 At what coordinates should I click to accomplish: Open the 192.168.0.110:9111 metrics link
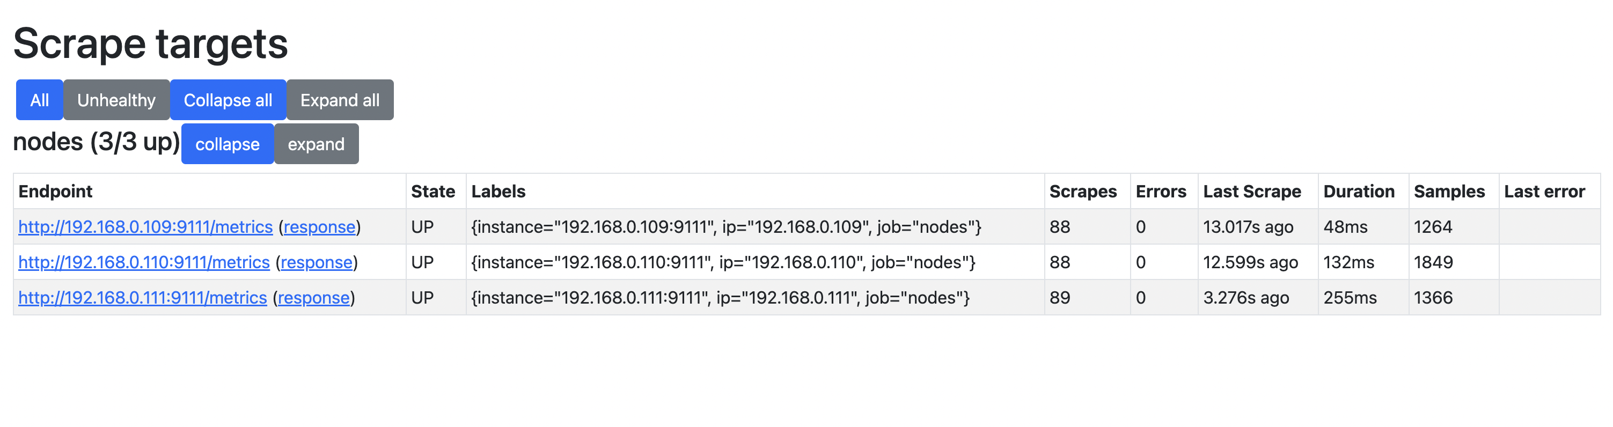tap(144, 262)
